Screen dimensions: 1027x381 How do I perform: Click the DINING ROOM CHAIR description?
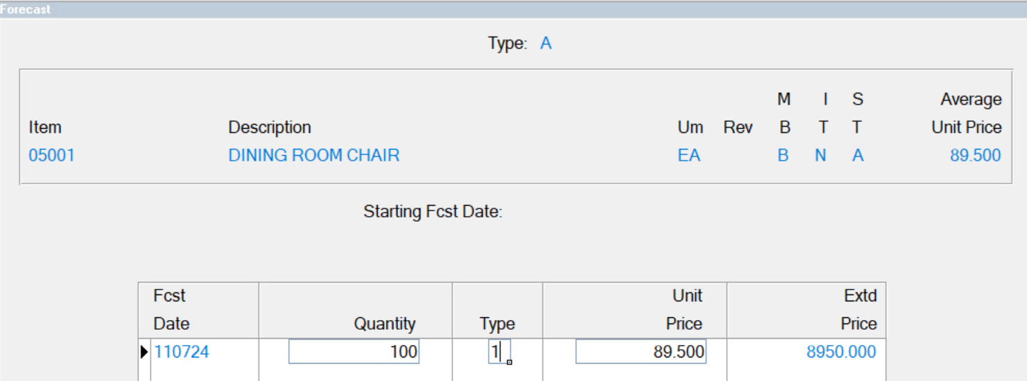pyautogui.click(x=314, y=155)
